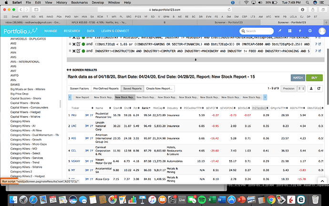Open a new Safari tab with plus
This screenshot has width=329, height=206.
[326, 22]
